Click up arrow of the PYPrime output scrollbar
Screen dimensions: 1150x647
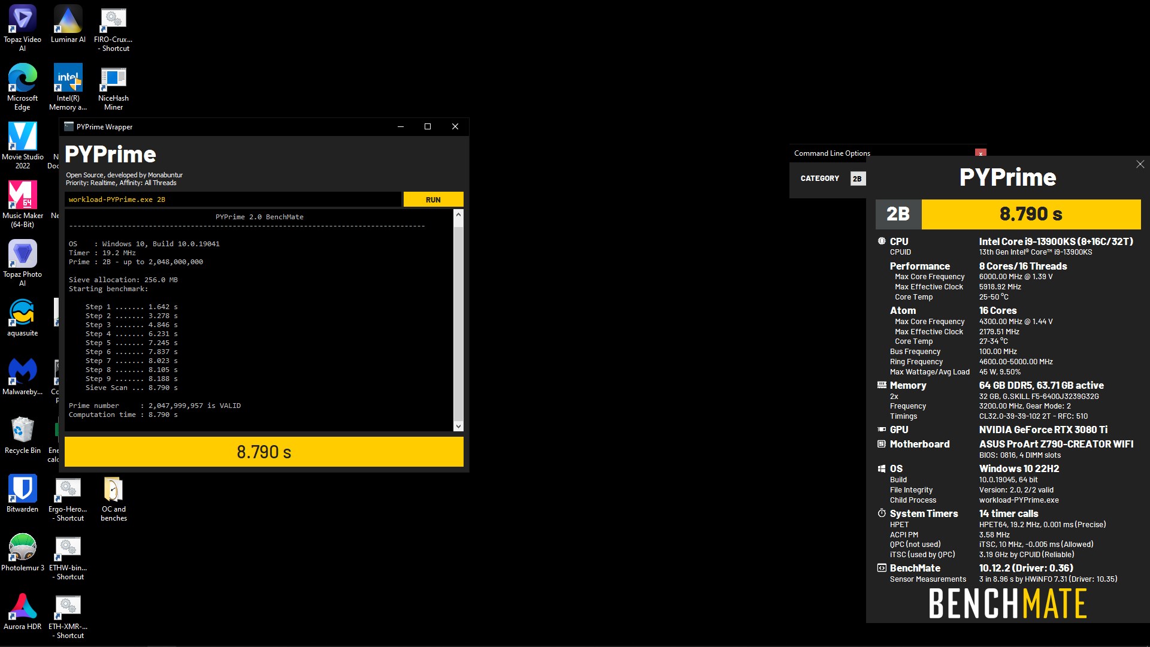458,214
